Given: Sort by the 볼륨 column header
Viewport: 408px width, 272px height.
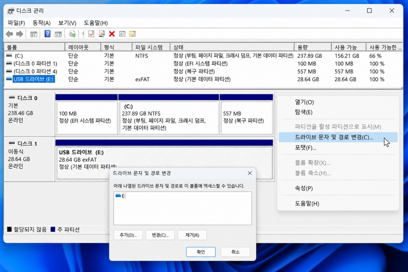Looking at the screenshot, I should pos(34,47).
